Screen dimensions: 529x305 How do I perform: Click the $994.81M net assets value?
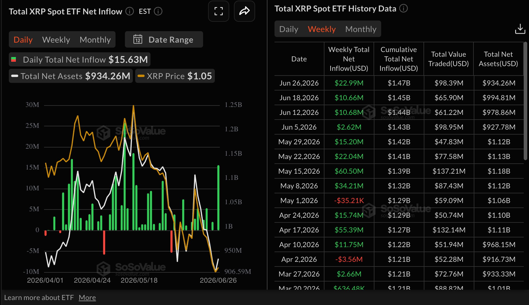pos(499,98)
